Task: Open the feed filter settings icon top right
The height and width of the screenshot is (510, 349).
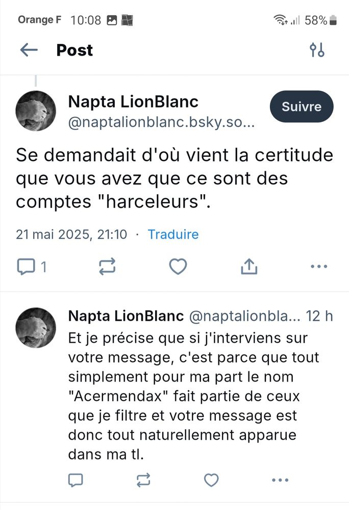Action: pos(317,50)
